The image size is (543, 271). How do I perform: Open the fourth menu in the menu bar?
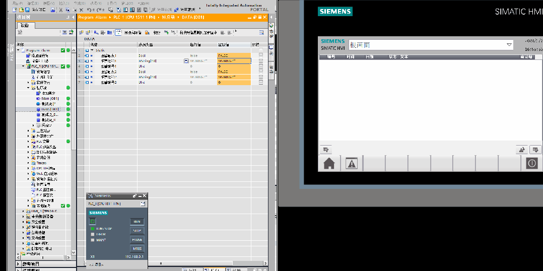pyautogui.click(x=65, y=3)
